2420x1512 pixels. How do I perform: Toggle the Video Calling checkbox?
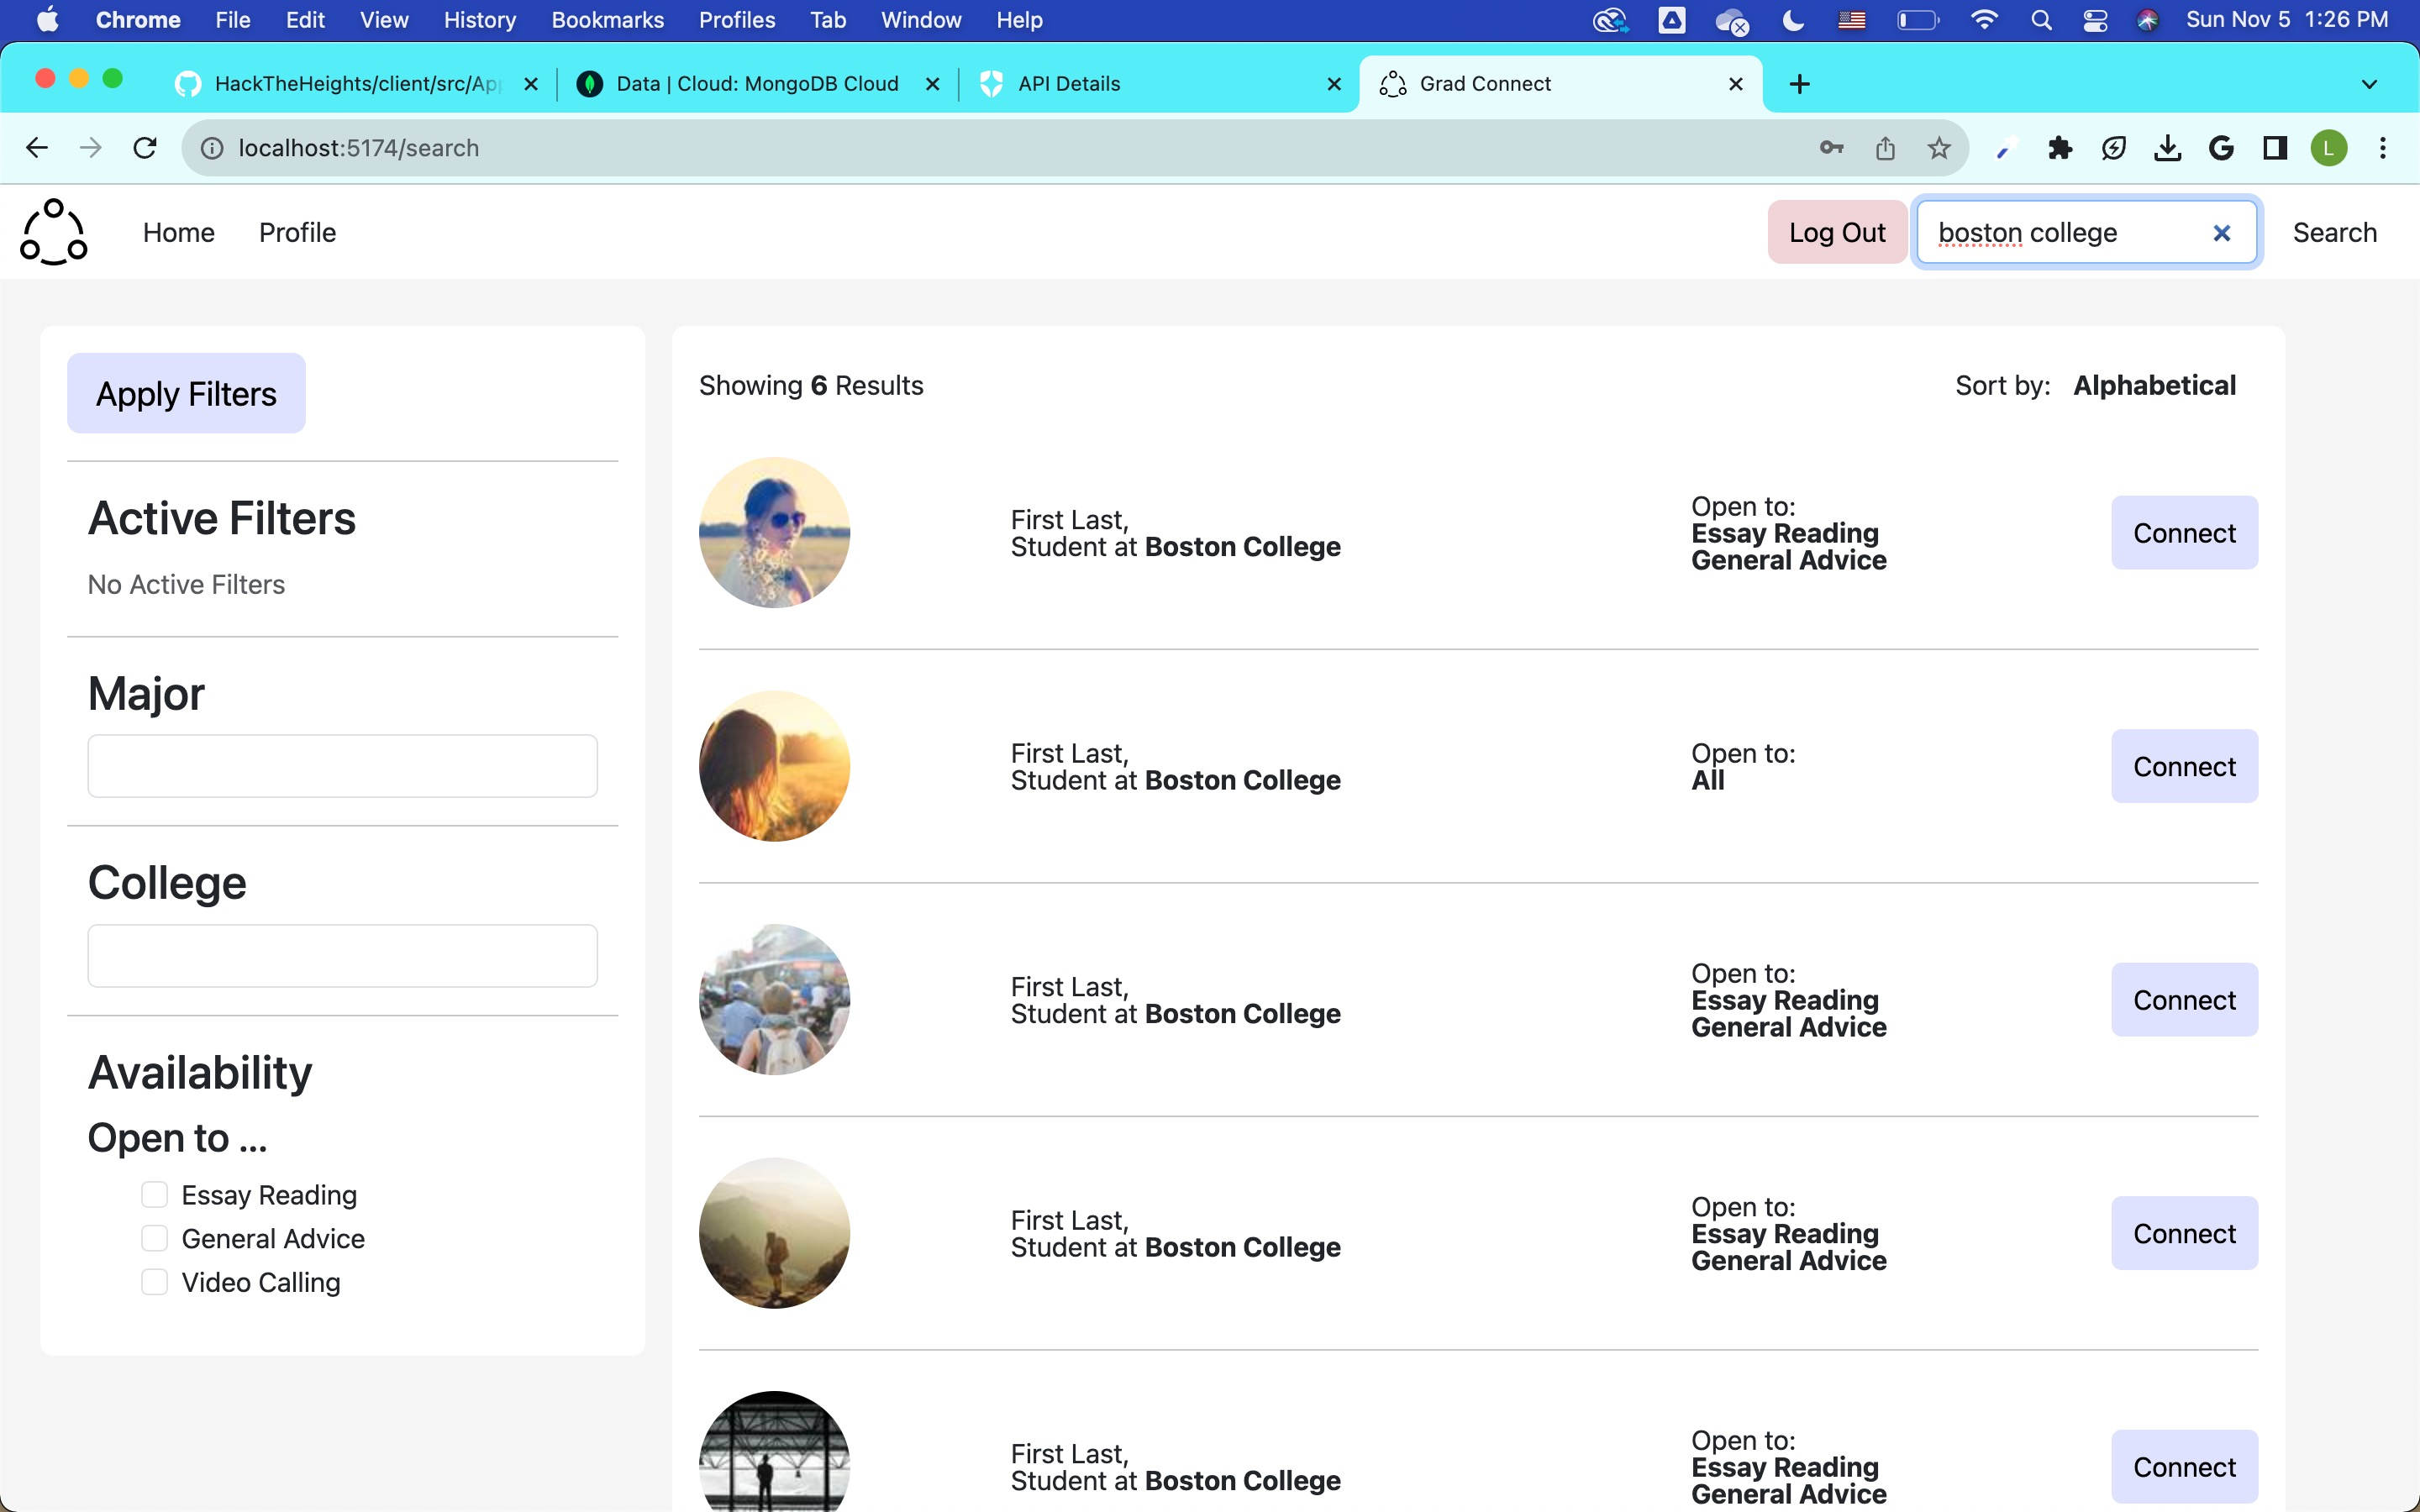pos(154,1281)
